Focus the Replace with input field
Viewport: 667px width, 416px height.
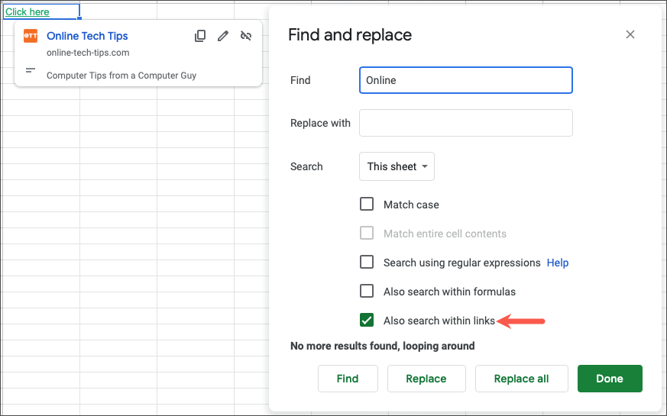(465, 123)
